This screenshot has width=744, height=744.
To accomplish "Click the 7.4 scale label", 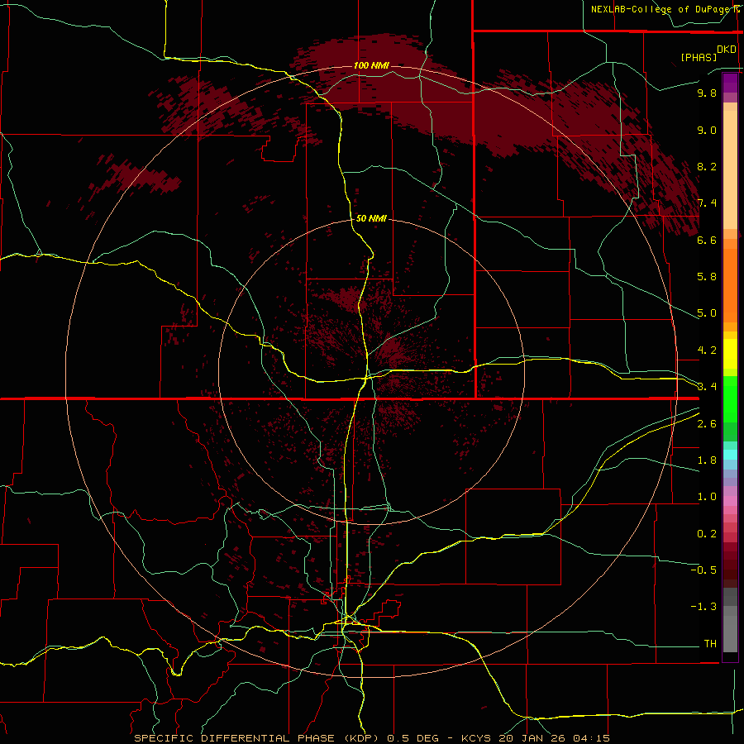I will pos(707,203).
